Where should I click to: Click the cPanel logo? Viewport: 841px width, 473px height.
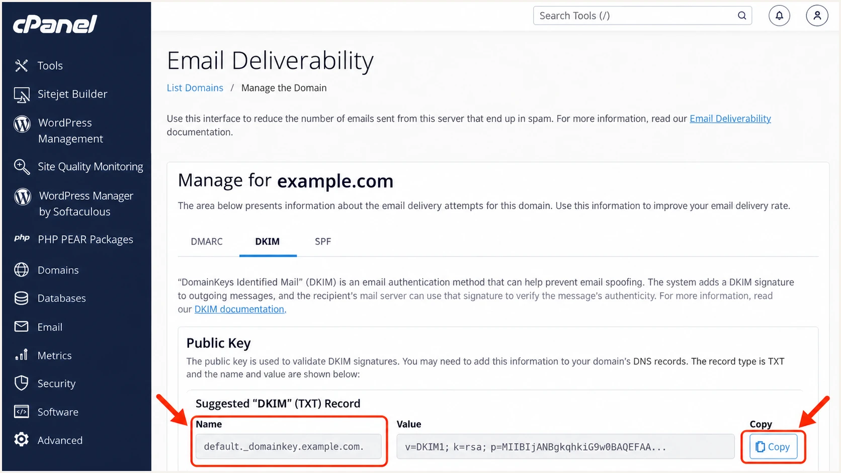click(x=55, y=24)
